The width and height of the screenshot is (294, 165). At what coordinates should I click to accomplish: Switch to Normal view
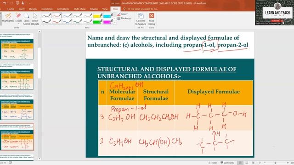(240, 163)
